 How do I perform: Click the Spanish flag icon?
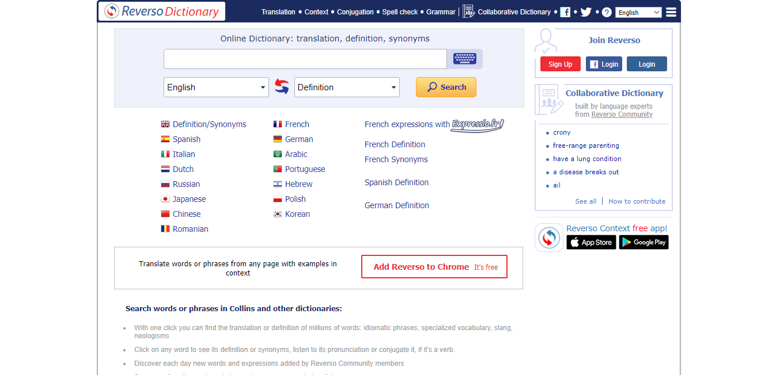165,139
